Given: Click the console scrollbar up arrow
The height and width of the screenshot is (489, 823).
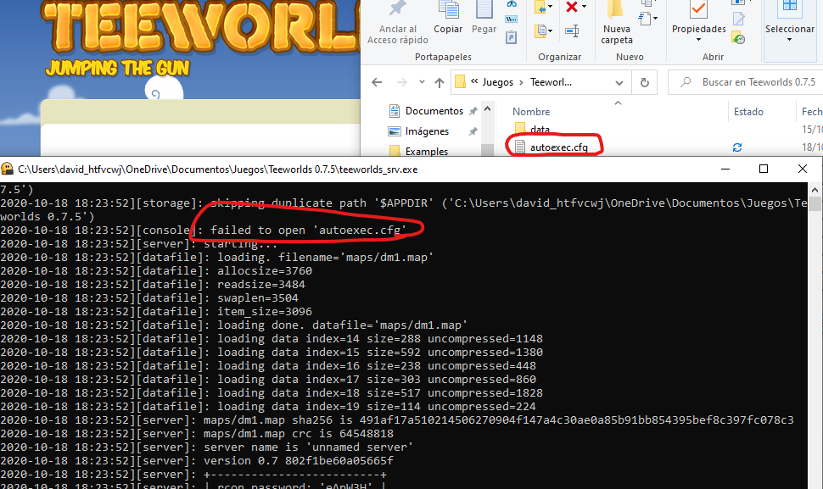Looking at the screenshot, I should pyautogui.click(x=815, y=190).
